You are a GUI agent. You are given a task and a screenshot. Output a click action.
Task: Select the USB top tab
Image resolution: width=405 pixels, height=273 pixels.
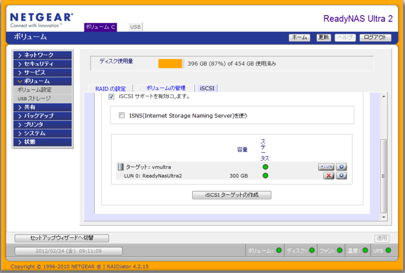pyautogui.click(x=135, y=27)
